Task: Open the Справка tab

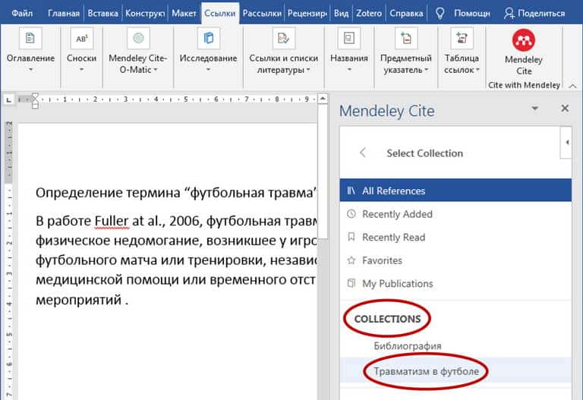Action: (x=406, y=14)
